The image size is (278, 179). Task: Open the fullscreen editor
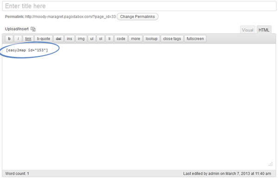pyautogui.click(x=195, y=38)
